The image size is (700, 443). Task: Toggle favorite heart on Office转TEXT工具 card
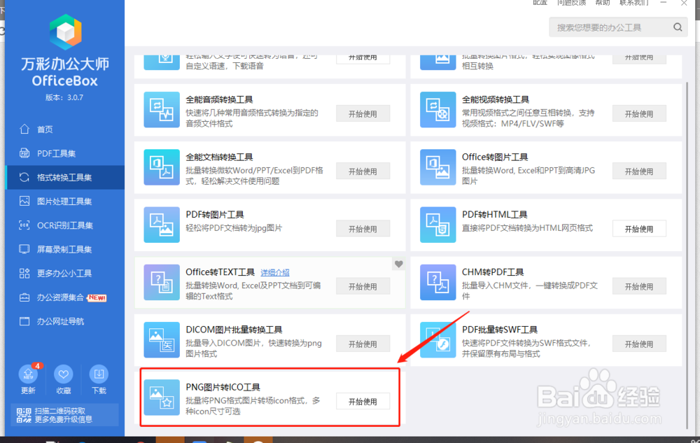point(399,264)
